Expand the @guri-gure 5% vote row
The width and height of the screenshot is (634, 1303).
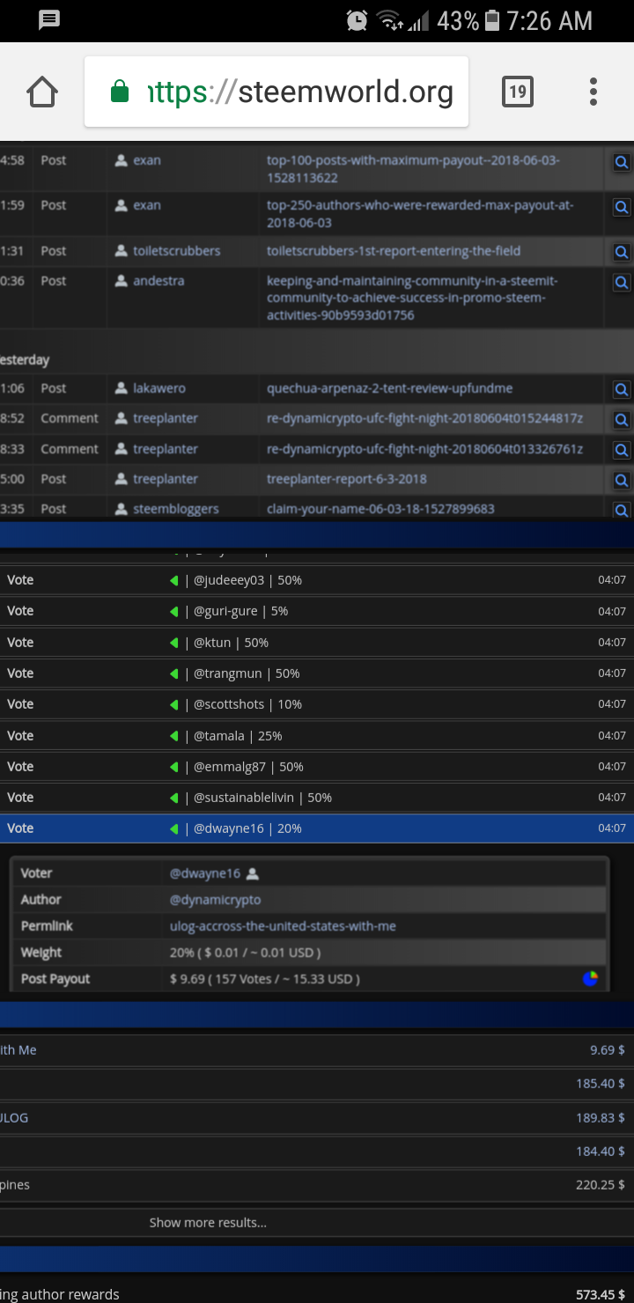[x=317, y=611]
